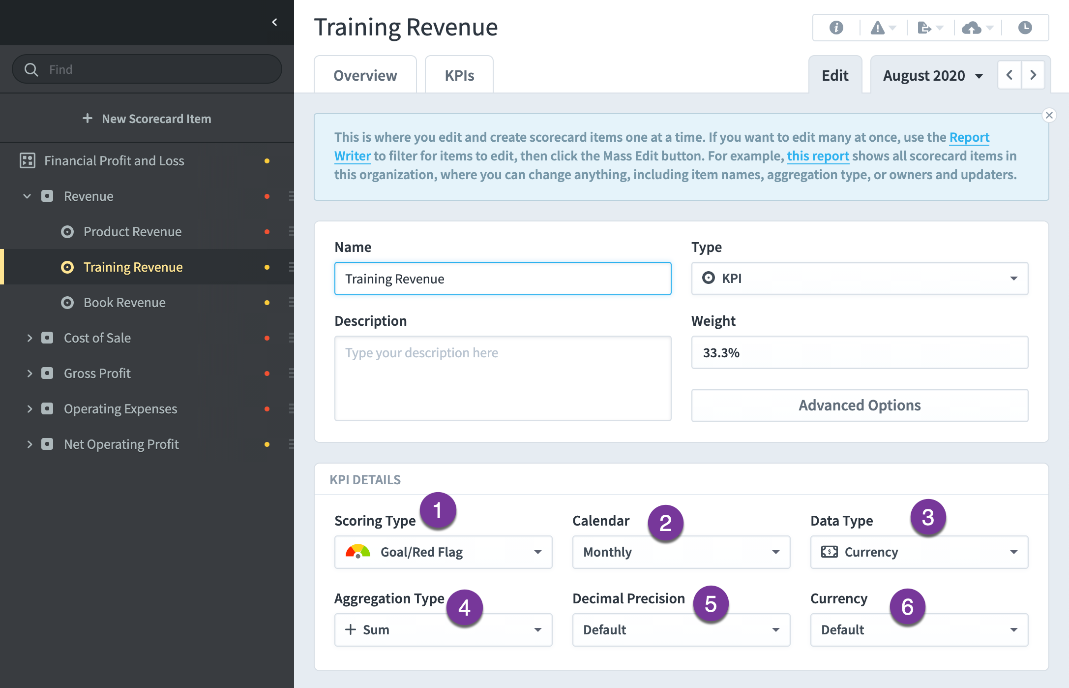Follow the 'this report' link
The image size is (1069, 688).
[x=818, y=156]
